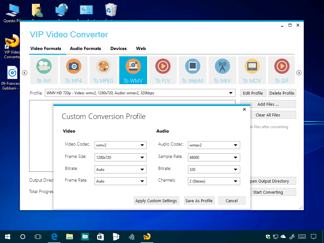
Task: Click the Delete Profile button
Action: [282, 93]
